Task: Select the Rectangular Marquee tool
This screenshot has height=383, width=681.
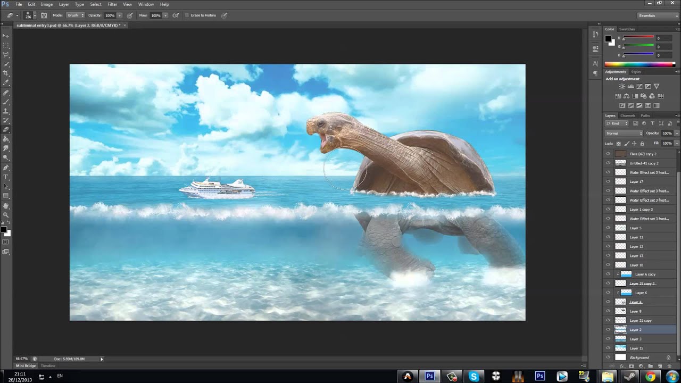Action: pyautogui.click(x=6, y=45)
